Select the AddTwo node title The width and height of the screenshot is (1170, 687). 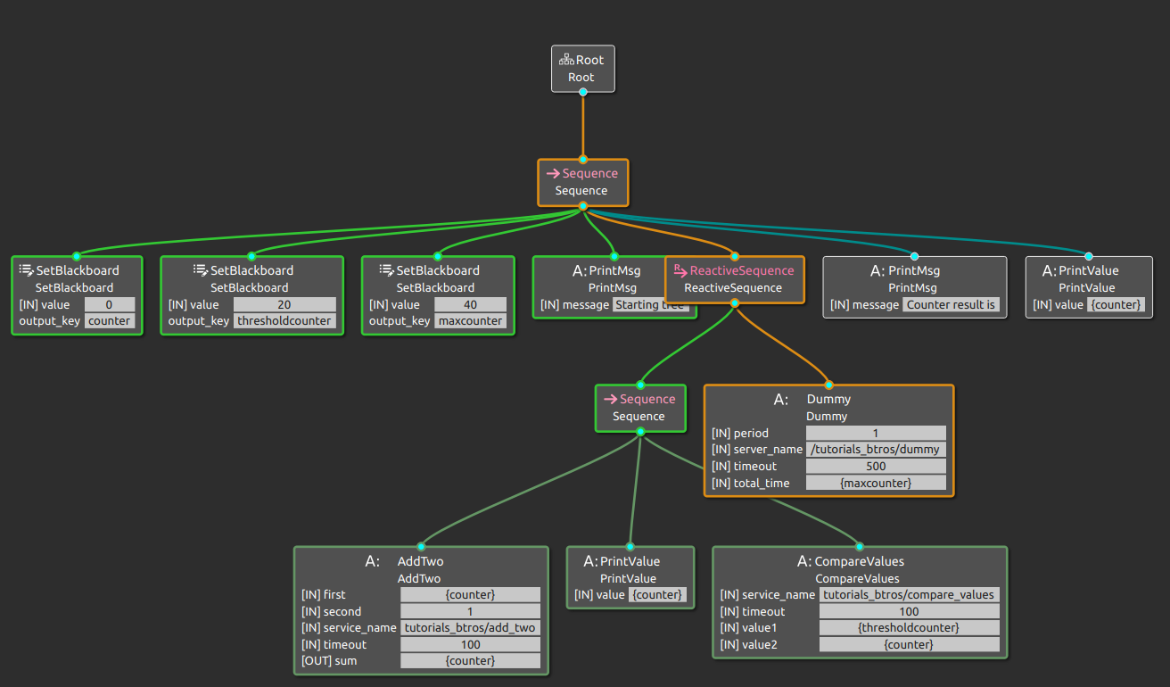coord(420,561)
